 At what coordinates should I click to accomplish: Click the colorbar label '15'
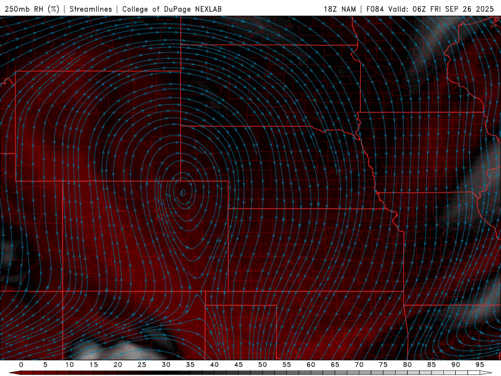tap(93, 365)
